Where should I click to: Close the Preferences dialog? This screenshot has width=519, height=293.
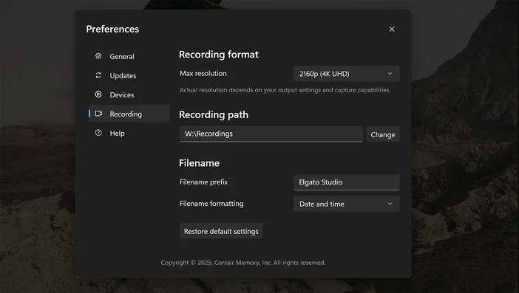392,30
